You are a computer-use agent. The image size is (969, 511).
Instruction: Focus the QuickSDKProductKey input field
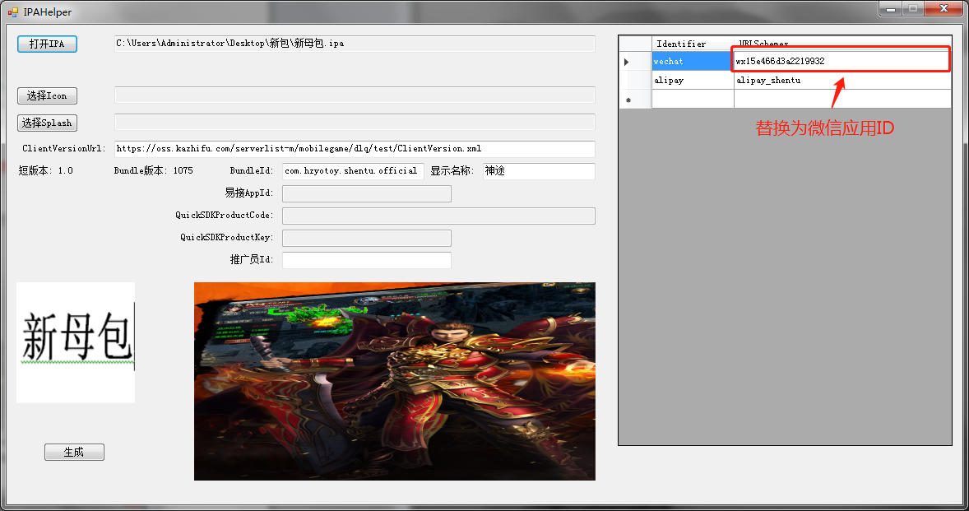coord(367,238)
